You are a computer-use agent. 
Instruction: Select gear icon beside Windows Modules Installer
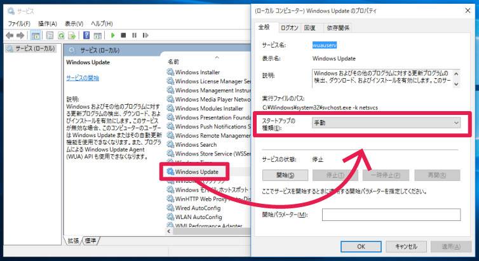pyautogui.click(x=170, y=109)
